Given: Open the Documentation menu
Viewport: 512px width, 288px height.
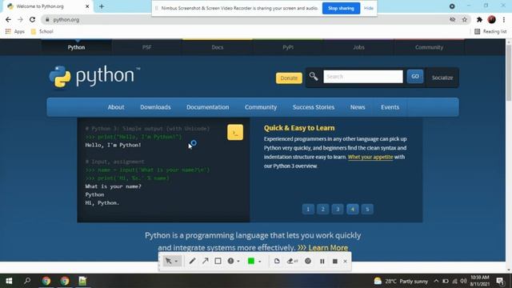Looking at the screenshot, I should [x=208, y=107].
